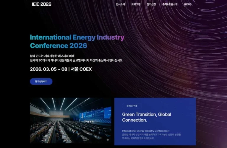
Task: Open the 프로그램 menu
Action: (x=136, y=4)
